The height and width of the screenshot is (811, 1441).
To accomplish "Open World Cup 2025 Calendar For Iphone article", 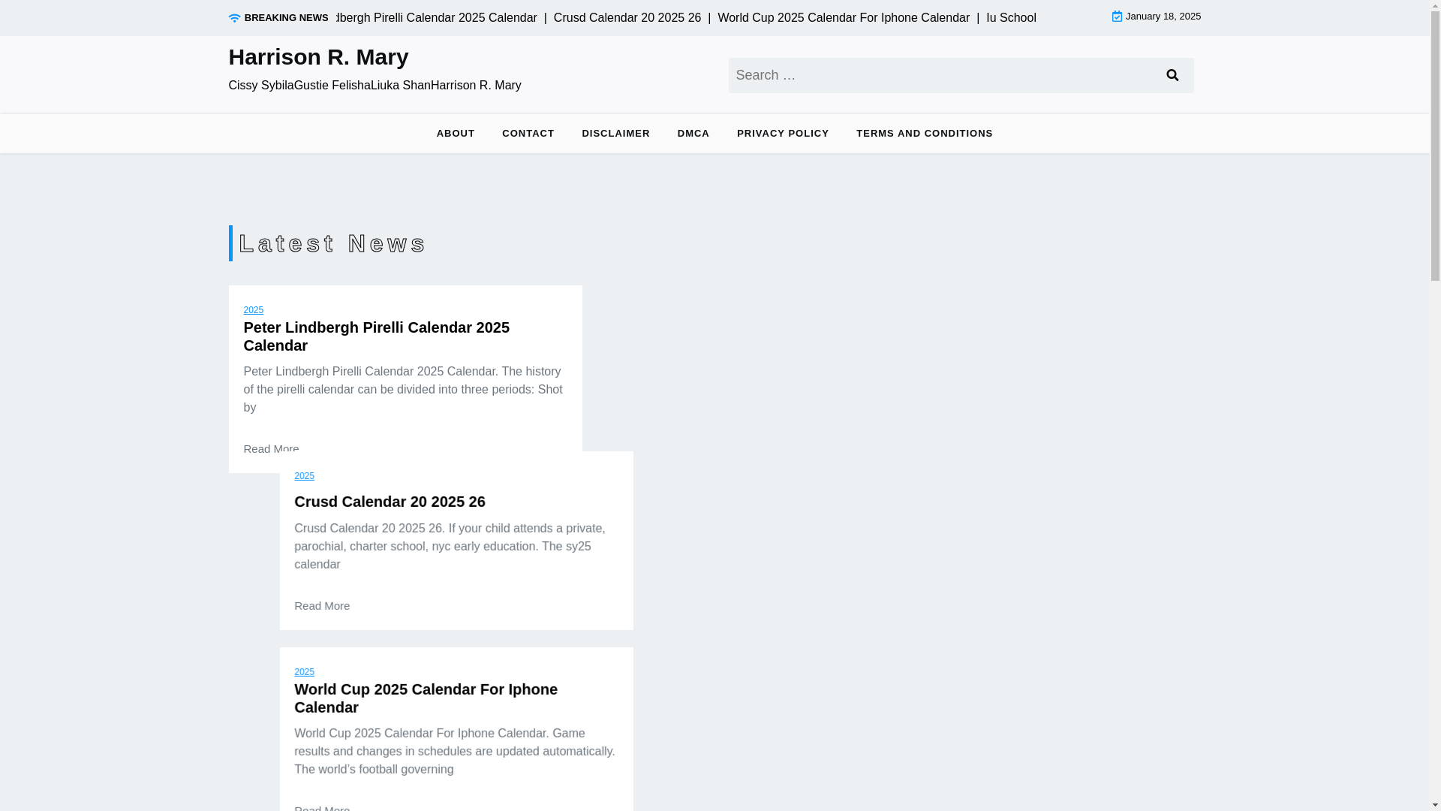I will pyautogui.click(x=426, y=698).
